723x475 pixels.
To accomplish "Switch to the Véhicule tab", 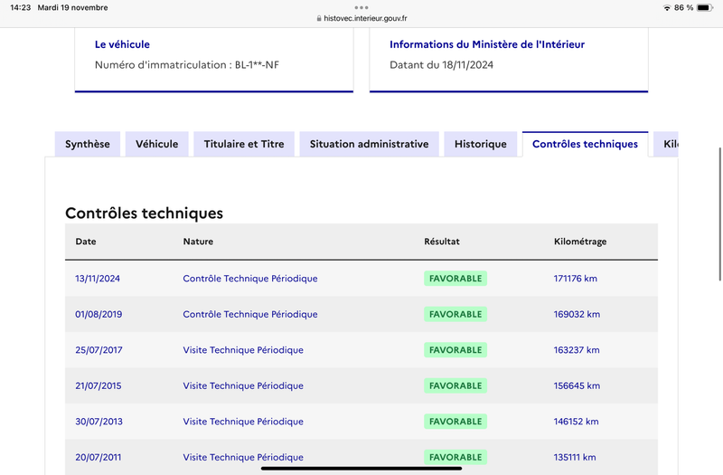I will coord(156,144).
